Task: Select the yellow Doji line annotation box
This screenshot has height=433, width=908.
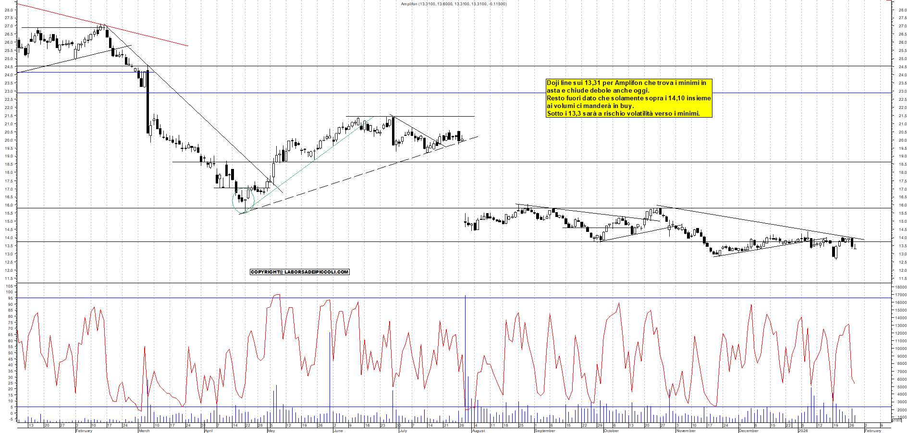Action: 629,98
